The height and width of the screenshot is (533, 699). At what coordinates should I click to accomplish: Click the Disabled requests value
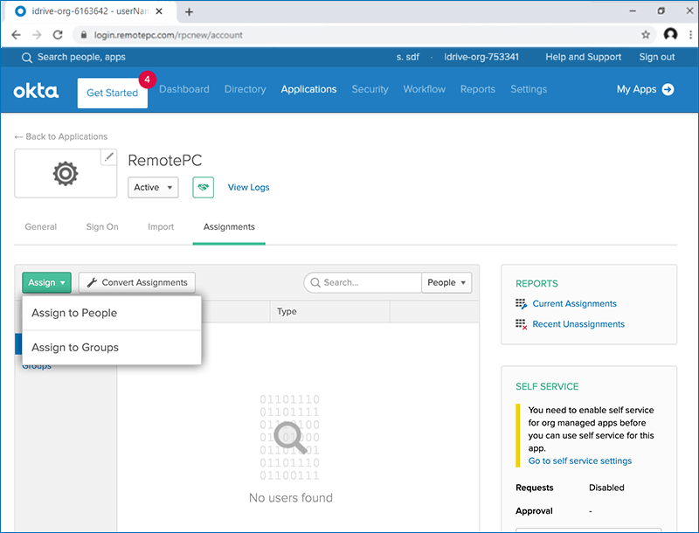606,488
